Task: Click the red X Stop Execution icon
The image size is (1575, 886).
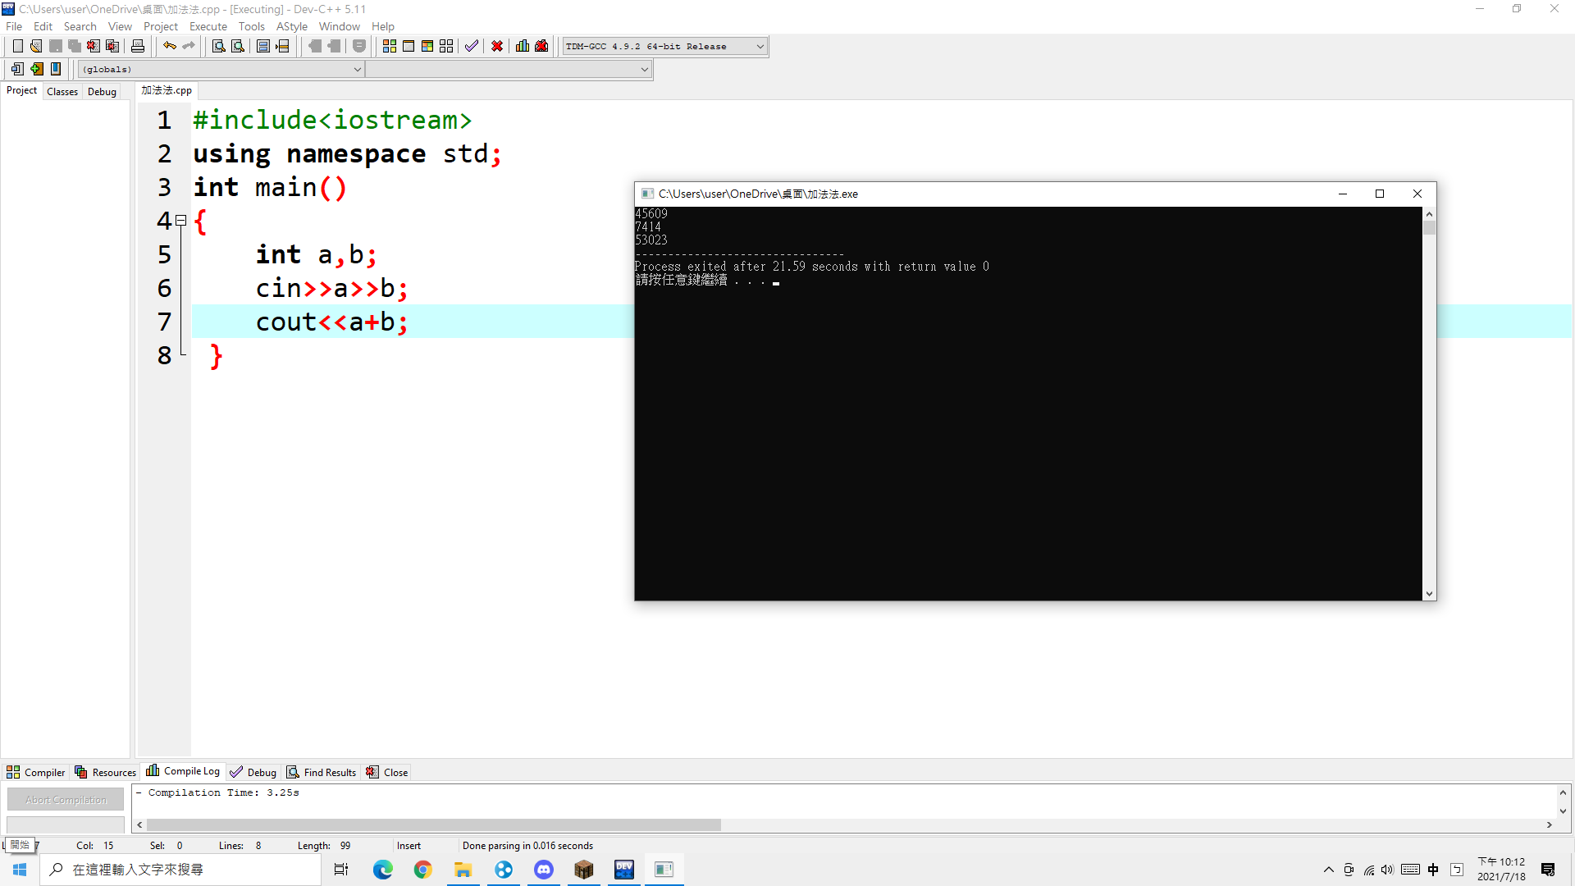Action: point(497,46)
